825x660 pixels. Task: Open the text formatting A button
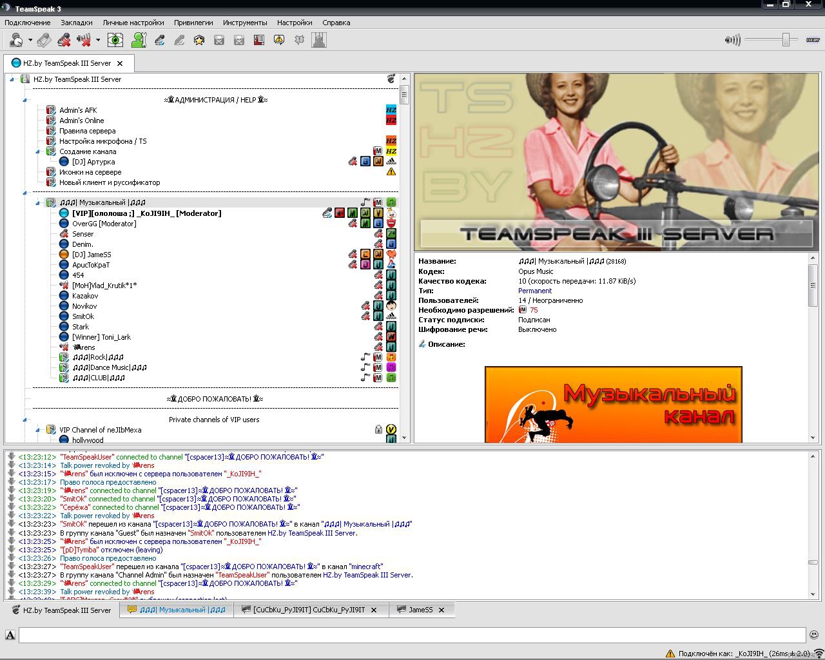[10, 635]
